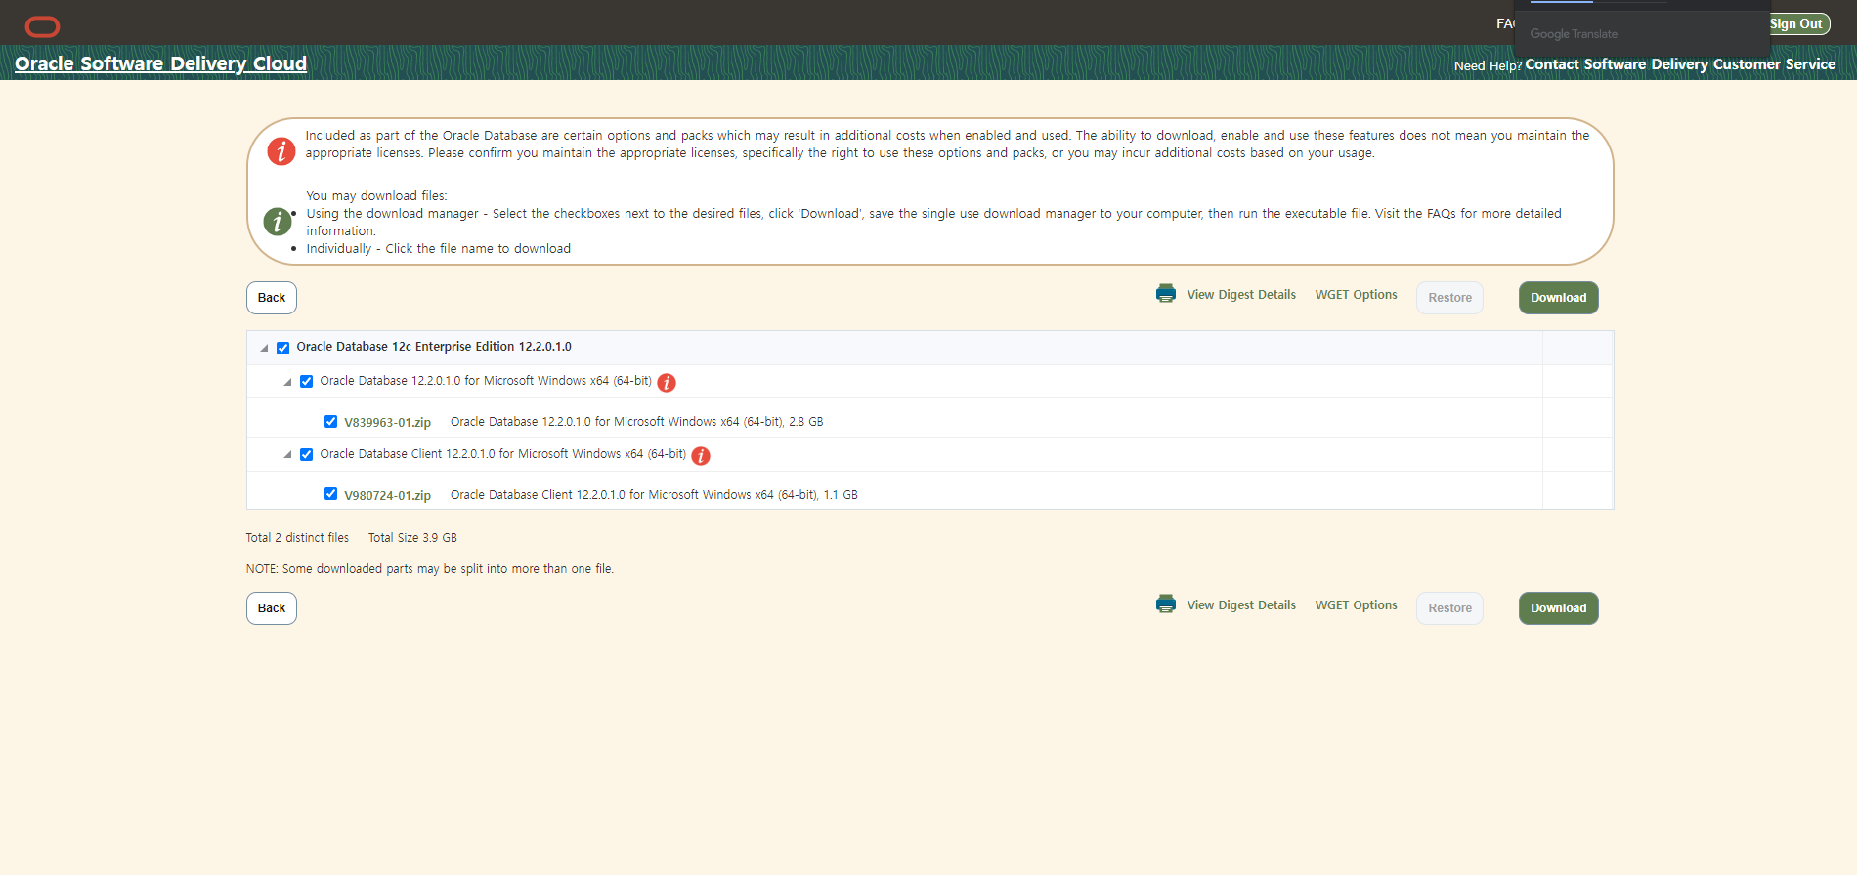Click the bottom Back button
1857x875 pixels.
click(272, 608)
